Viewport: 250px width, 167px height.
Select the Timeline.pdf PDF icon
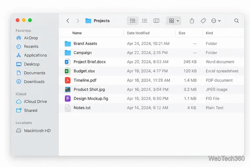68,80
